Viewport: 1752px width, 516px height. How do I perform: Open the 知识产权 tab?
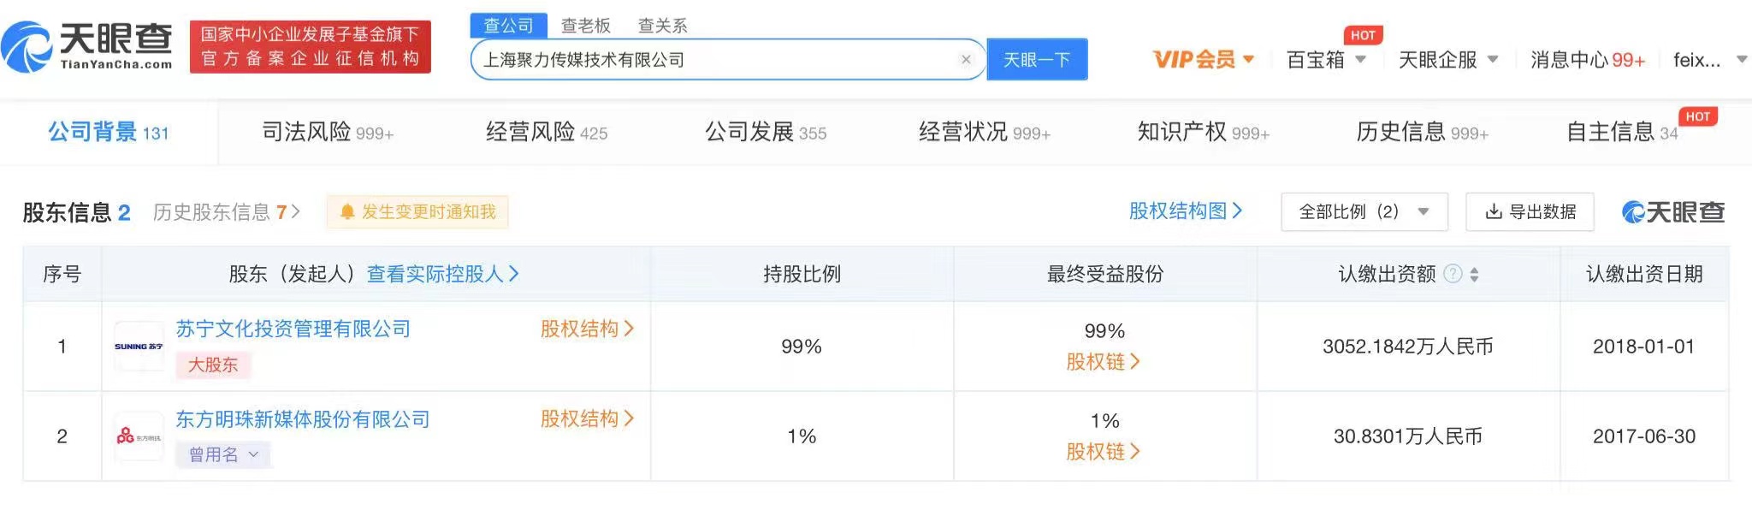(1203, 133)
